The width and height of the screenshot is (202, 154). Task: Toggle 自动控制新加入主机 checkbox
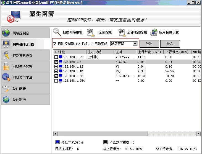coord(54,44)
